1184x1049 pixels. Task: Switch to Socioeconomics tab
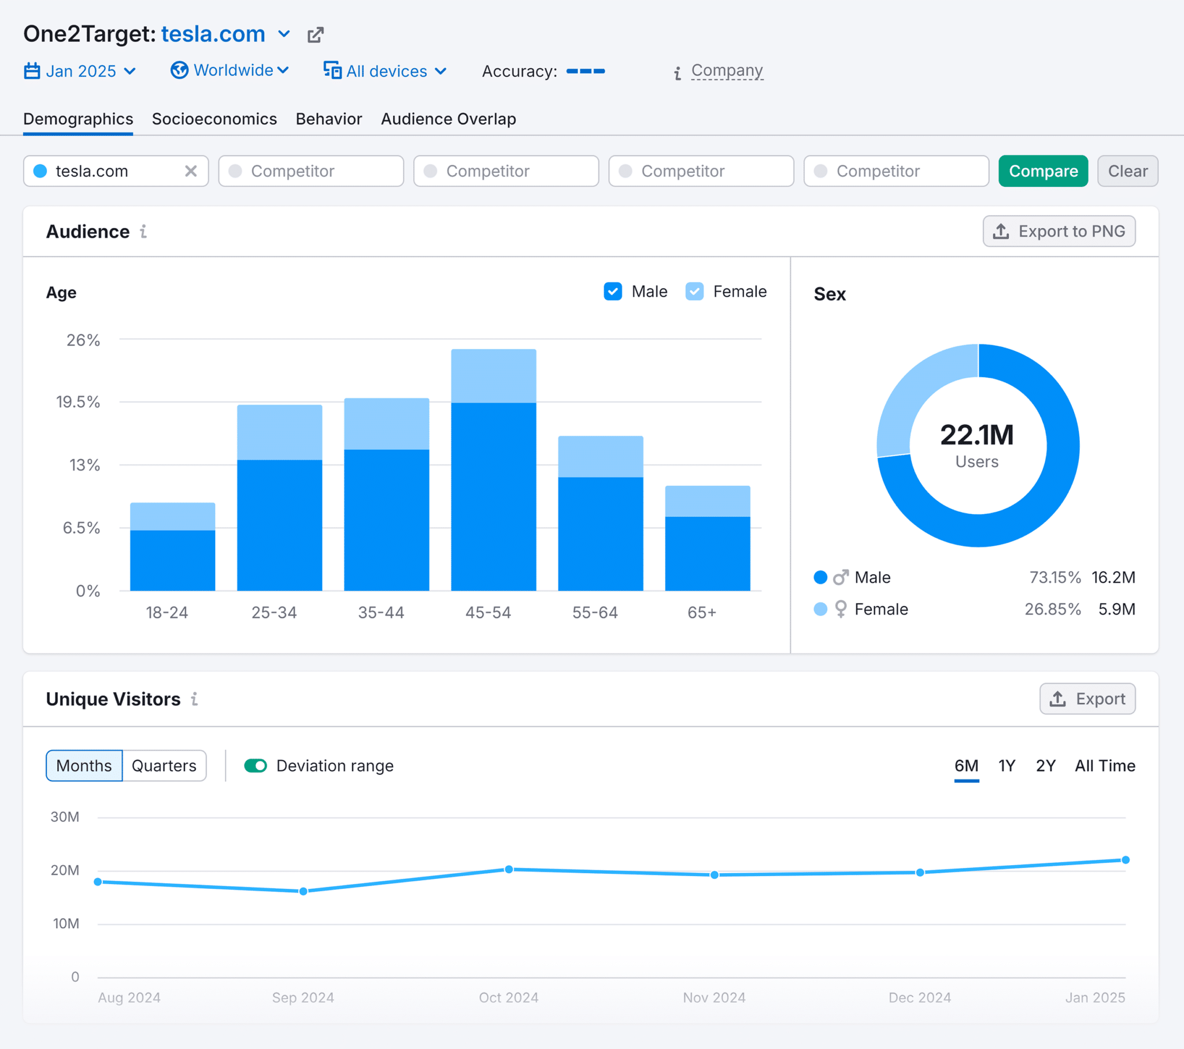pos(214,119)
